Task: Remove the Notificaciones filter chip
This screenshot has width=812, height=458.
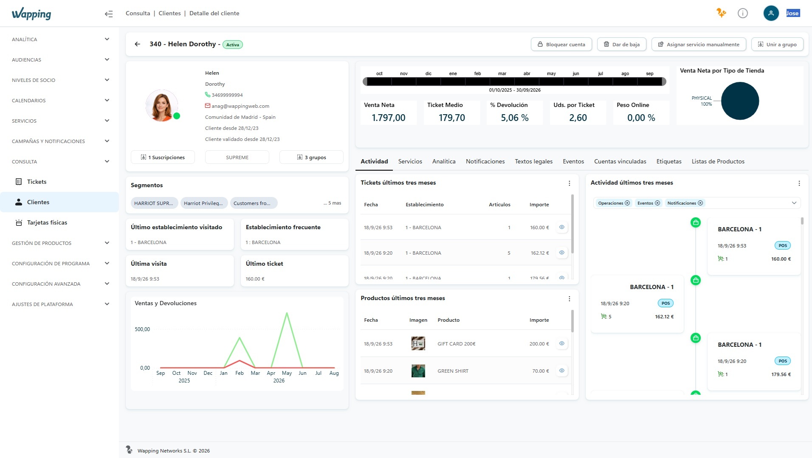Action: pyautogui.click(x=701, y=203)
